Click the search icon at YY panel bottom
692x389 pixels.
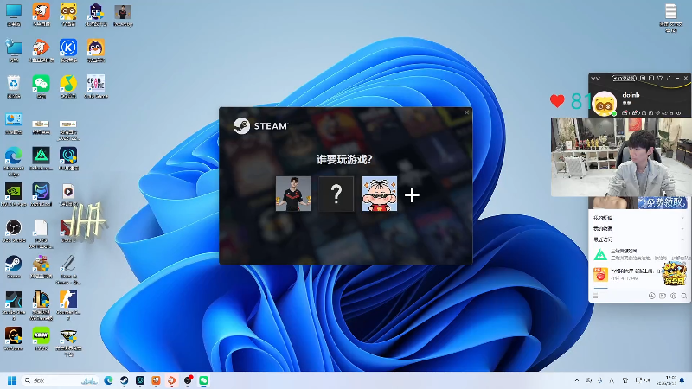tap(684, 296)
